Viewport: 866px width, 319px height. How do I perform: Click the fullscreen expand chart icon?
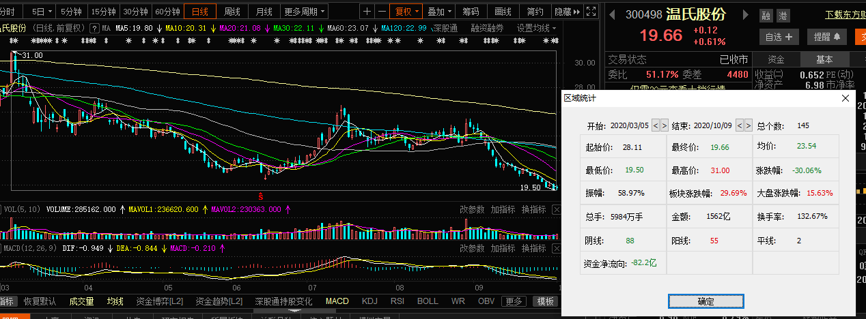[591, 12]
